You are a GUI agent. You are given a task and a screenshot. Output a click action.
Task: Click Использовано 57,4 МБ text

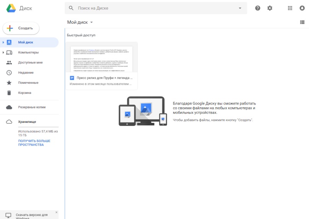(38, 133)
